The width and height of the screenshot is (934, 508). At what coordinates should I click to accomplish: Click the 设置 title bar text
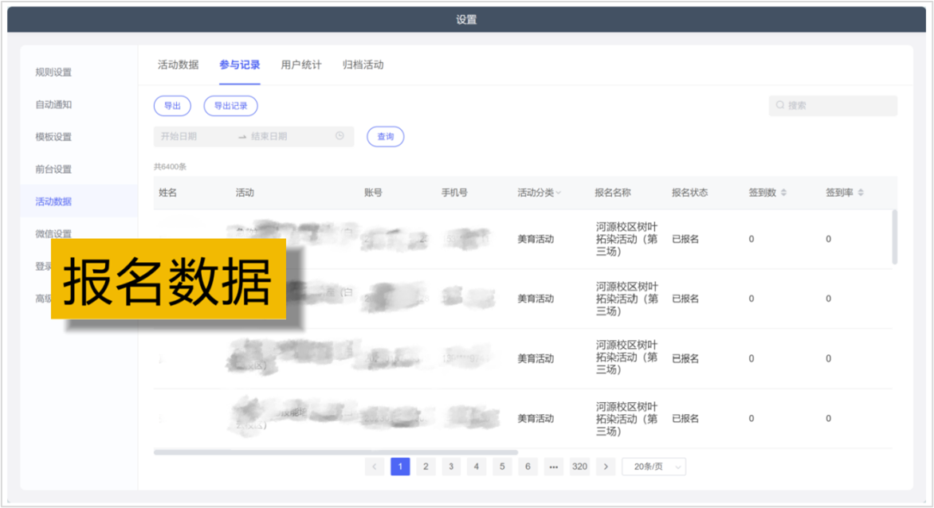(x=466, y=20)
